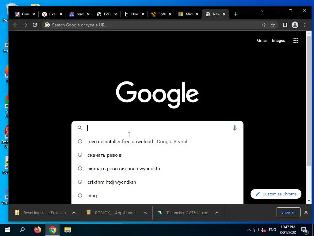Close the downloads bar
This screenshot has width=314, height=236.
[x=306, y=212]
